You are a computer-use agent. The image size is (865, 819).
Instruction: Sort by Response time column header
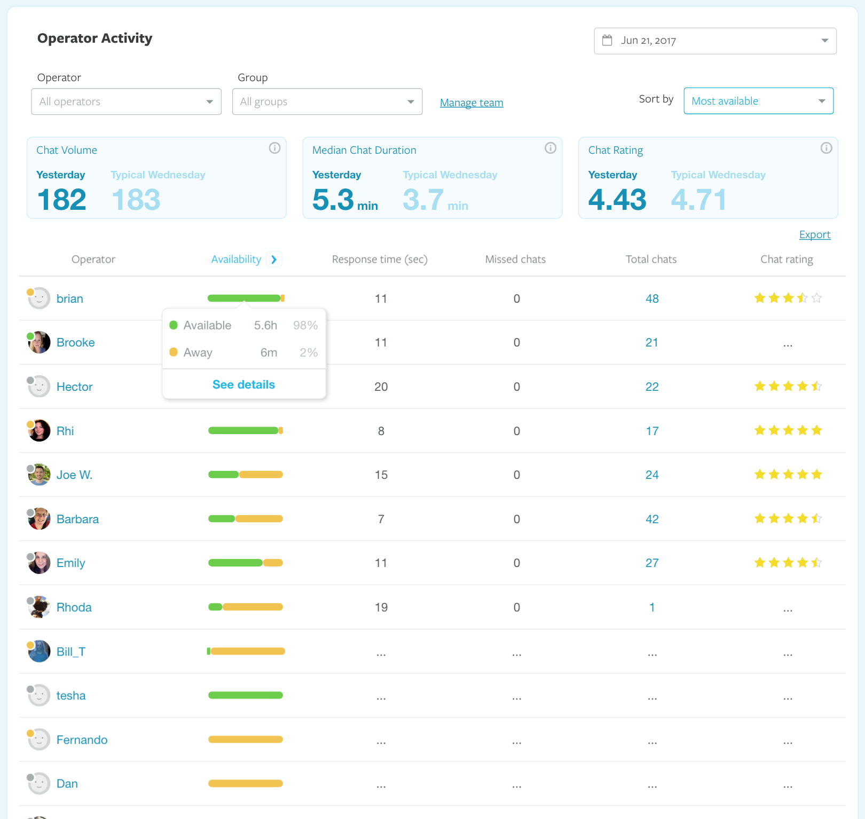coord(380,259)
